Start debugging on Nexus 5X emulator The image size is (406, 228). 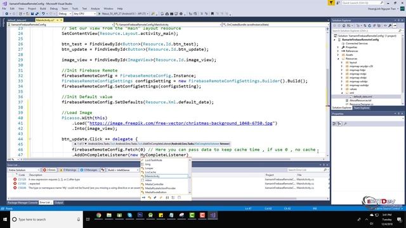coord(122,14)
